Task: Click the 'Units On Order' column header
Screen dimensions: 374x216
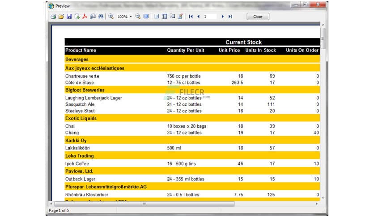Action: pyautogui.click(x=302, y=50)
